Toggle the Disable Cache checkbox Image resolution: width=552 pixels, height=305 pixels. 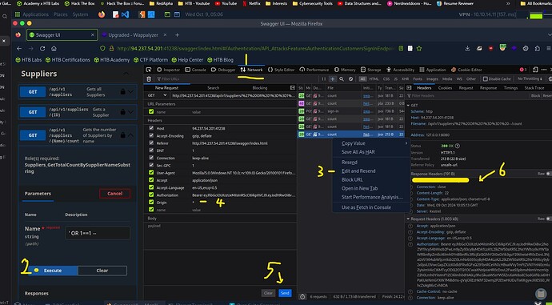tap(485, 79)
